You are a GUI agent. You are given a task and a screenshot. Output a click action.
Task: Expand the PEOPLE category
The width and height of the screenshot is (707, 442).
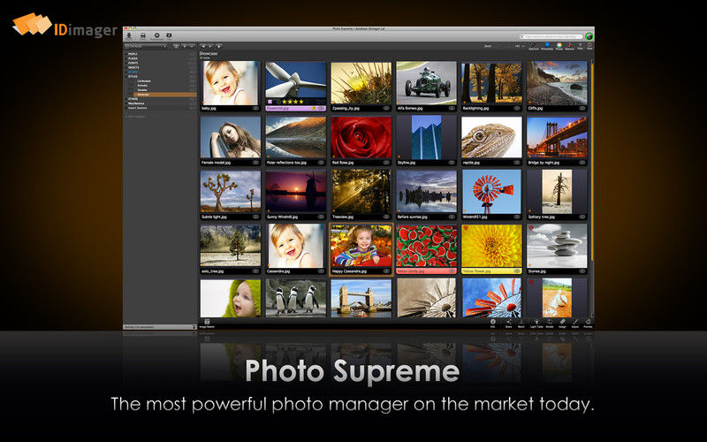click(126, 54)
